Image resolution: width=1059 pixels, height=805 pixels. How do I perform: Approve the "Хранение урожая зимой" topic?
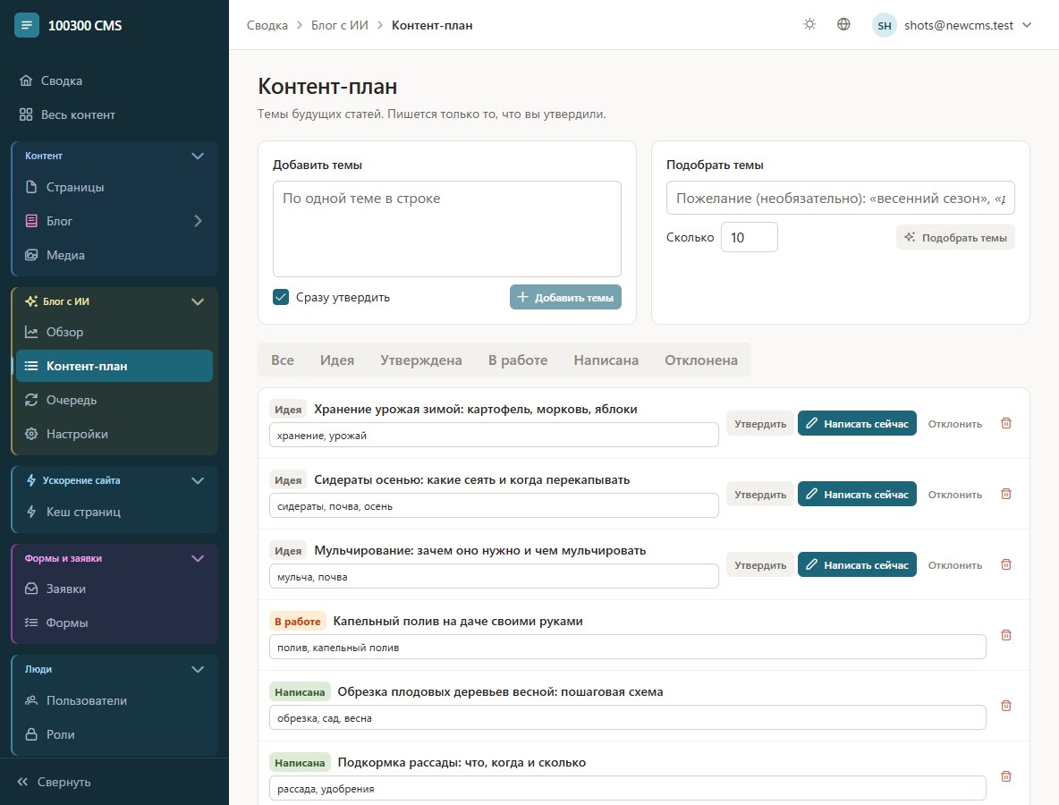759,423
